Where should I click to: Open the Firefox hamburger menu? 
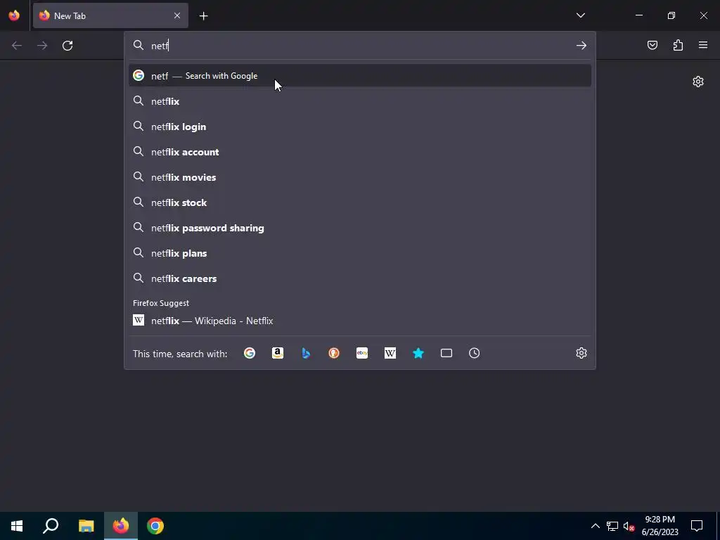click(703, 45)
